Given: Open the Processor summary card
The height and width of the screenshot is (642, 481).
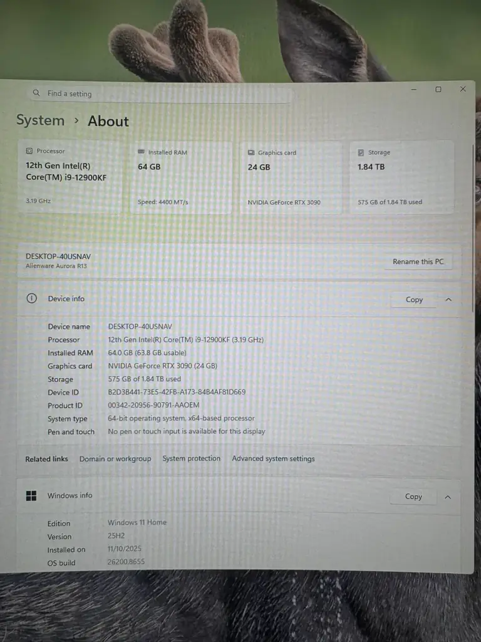Looking at the screenshot, I should click(70, 176).
